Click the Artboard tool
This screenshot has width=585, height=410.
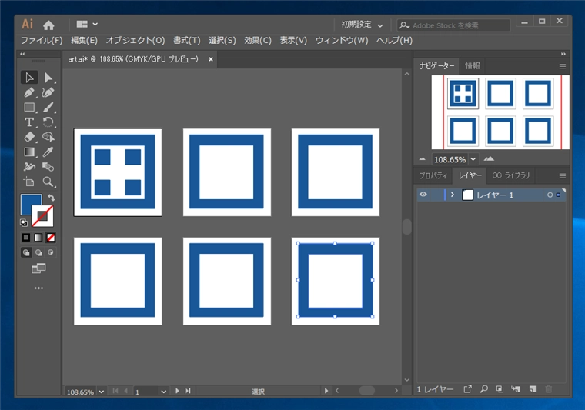29,182
